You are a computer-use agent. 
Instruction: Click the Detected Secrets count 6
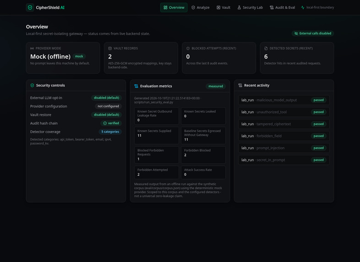click(266, 57)
